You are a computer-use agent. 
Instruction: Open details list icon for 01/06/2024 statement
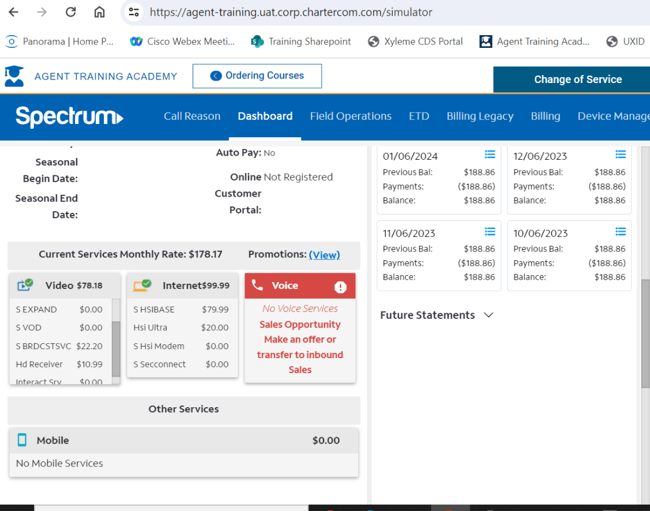pos(490,155)
